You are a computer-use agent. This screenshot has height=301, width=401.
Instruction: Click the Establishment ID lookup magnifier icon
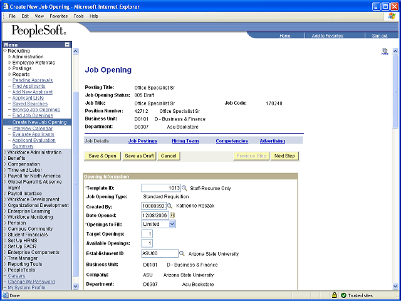(182, 253)
